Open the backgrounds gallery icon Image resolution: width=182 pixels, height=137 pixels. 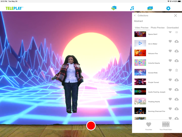point(150,8)
